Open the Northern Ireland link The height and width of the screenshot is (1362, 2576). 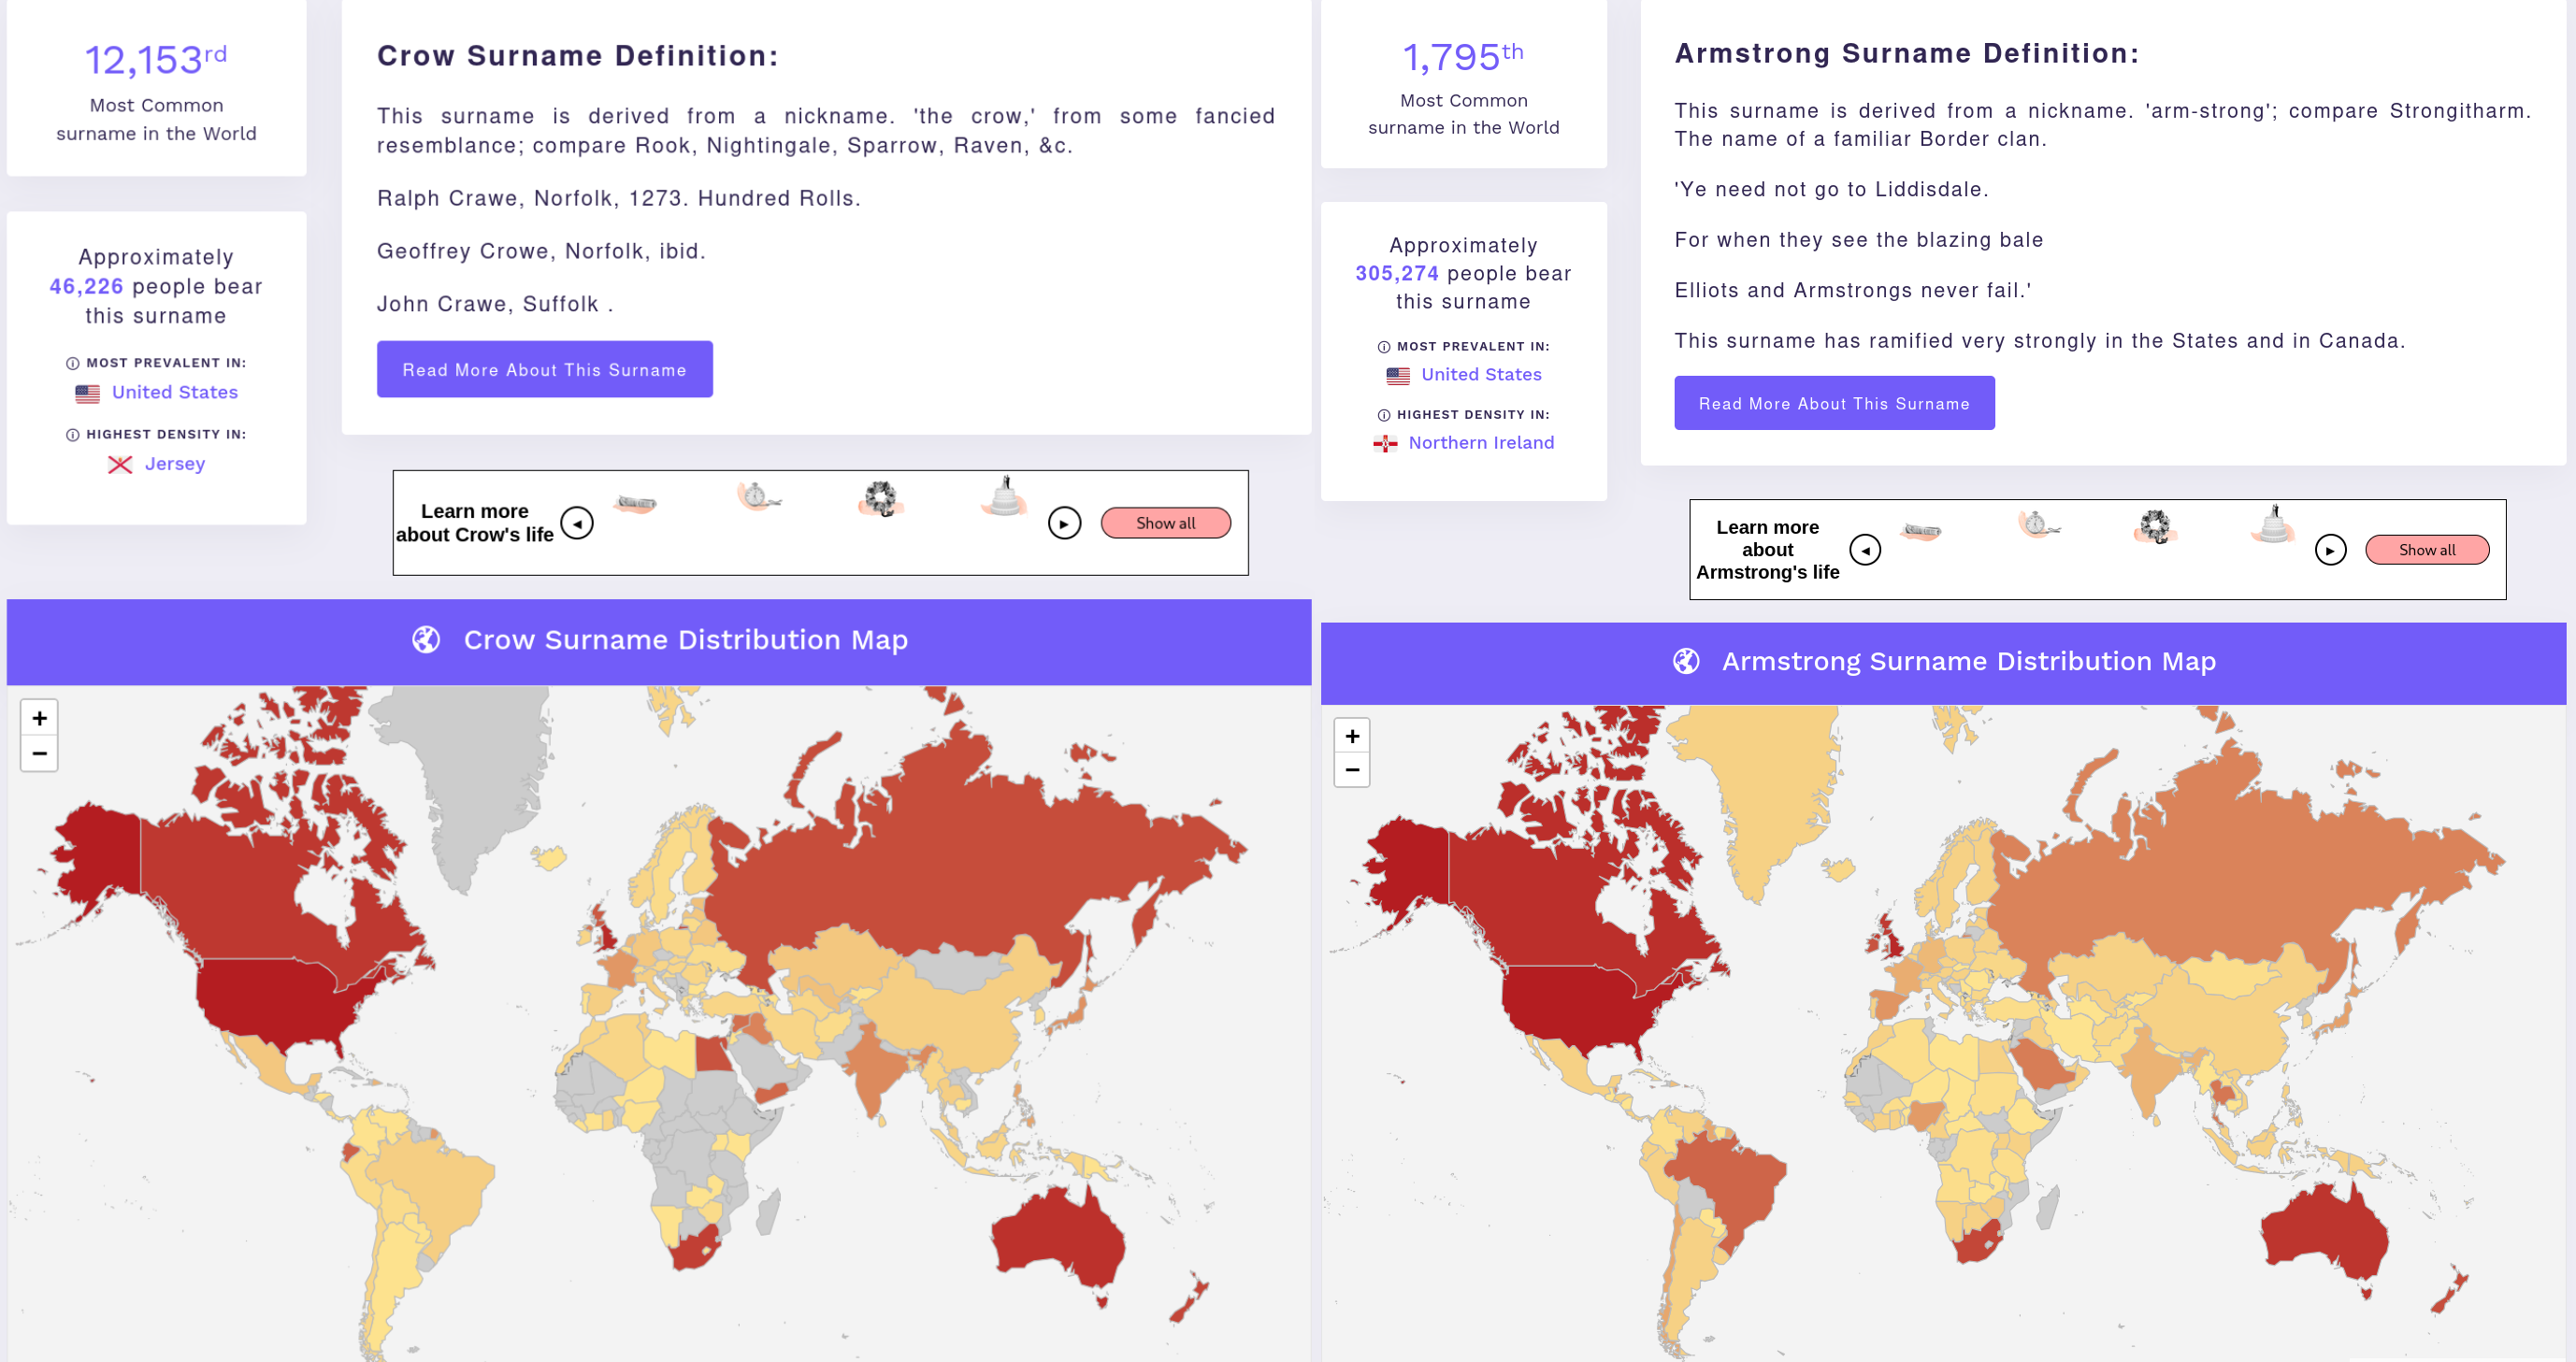(x=1481, y=443)
